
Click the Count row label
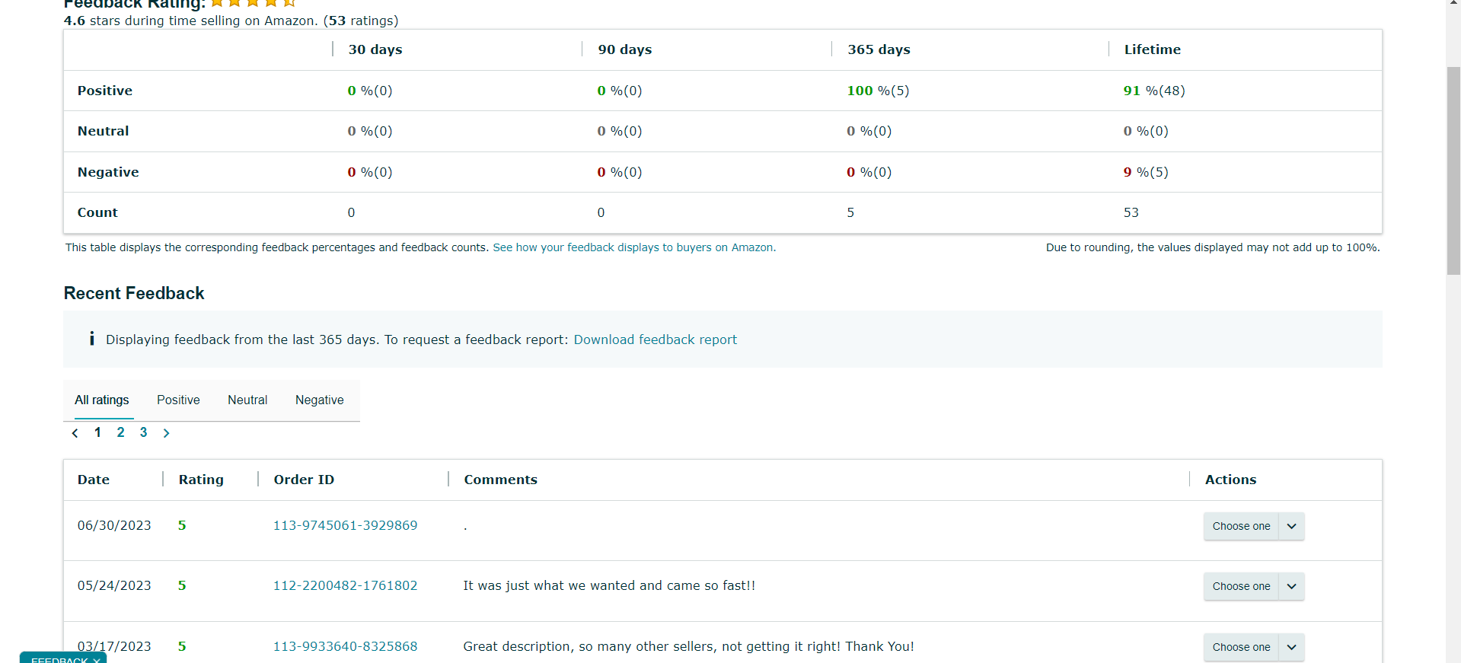[x=97, y=212]
